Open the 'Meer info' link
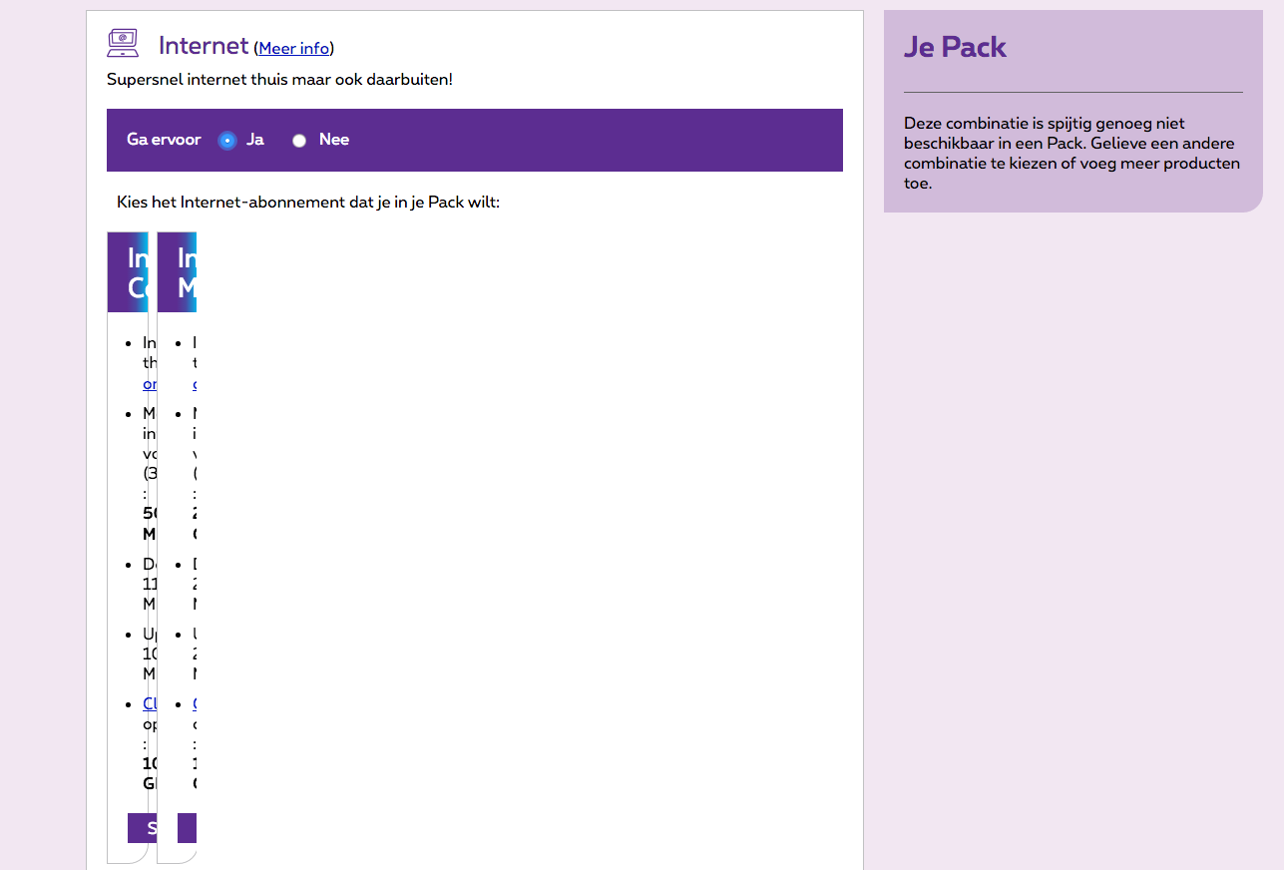This screenshot has height=870, width=1284. (x=294, y=48)
